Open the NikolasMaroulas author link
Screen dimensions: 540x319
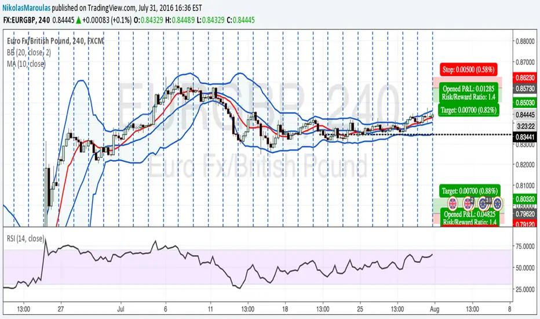click(26, 8)
